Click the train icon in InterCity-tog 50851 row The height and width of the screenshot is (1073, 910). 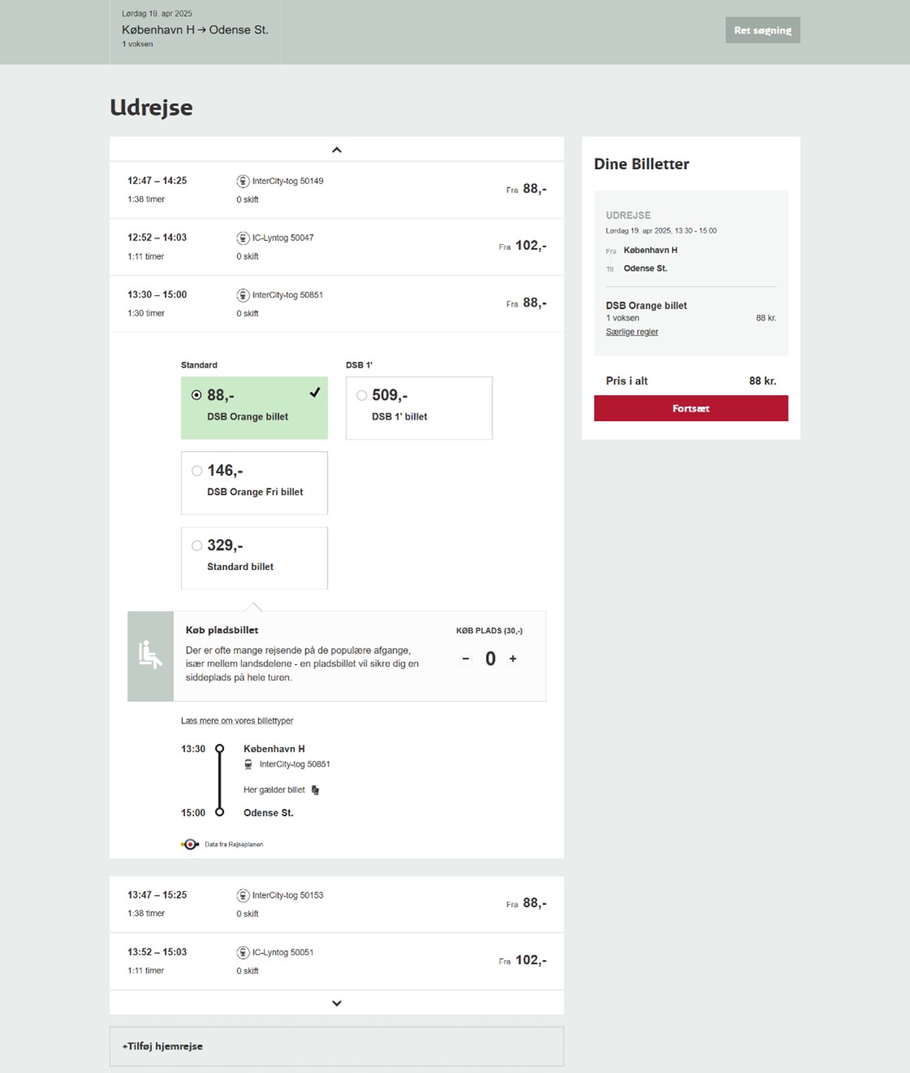tap(243, 295)
